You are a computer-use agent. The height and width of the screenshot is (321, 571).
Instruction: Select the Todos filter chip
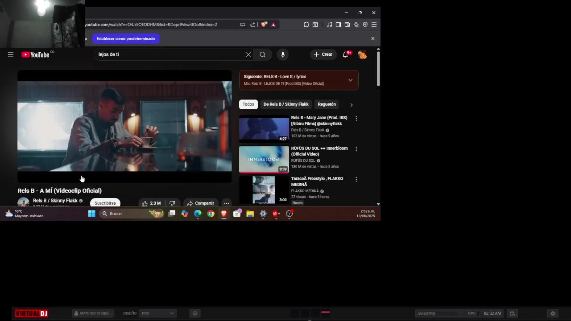(x=248, y=104)
